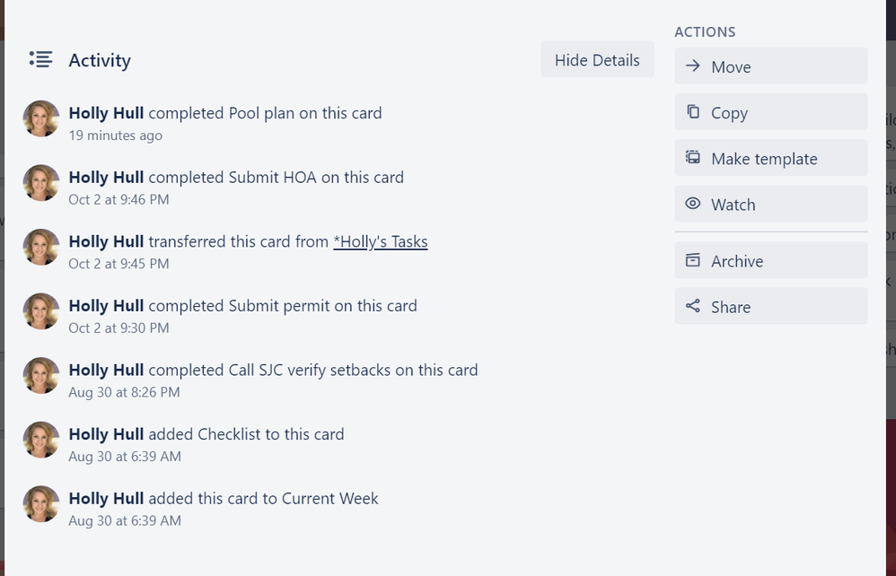The height and width of the screenshot is (576, 896).
Task: Click Holly Hull name on Submit permit entry
Action: point(106,305)
